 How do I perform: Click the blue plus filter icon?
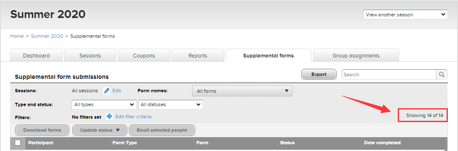[109, 117]
